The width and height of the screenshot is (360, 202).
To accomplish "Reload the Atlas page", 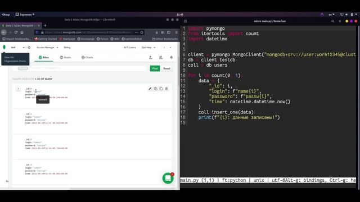I will coord(16,33).
